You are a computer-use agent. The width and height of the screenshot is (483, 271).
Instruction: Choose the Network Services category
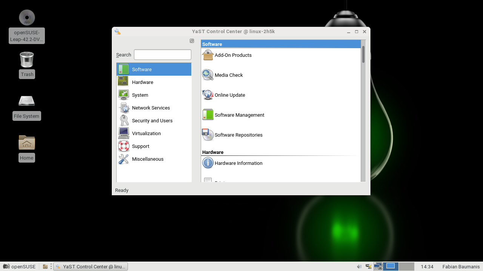(x=151, y=108)
